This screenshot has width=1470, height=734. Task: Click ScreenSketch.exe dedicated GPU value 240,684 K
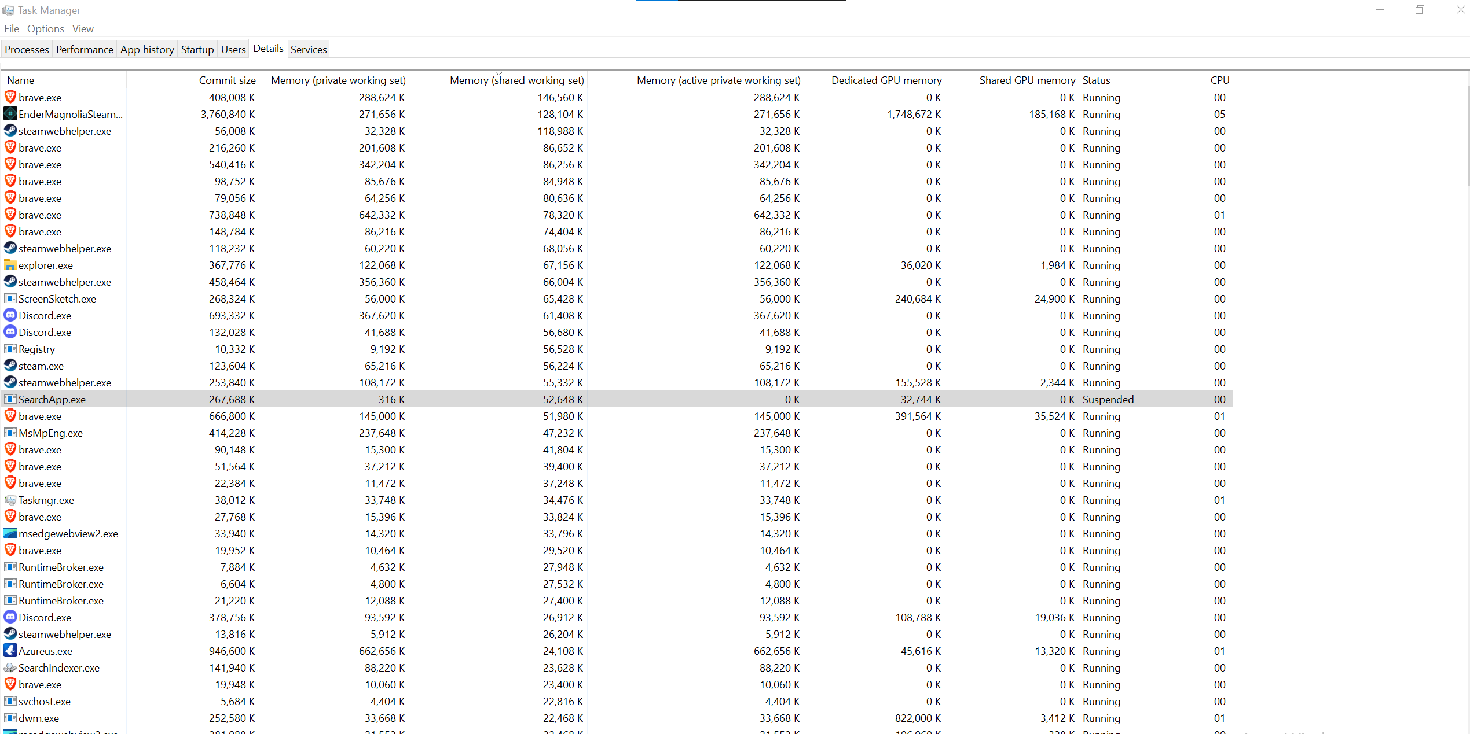pyautogui.click(x=918, y=299)
